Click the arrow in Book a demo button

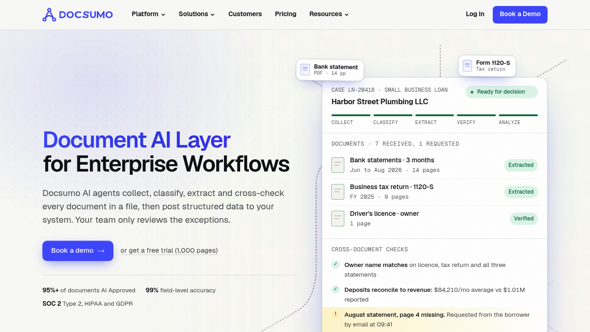(101, 251)
